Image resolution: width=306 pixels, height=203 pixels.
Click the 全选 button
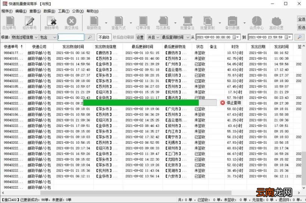(x=301, y=19)
